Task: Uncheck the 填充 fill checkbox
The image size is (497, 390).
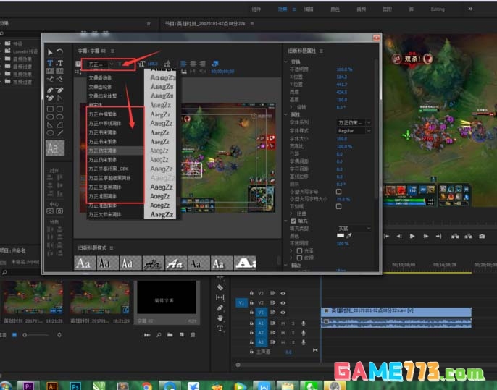Action: click(x=293, y=221)
